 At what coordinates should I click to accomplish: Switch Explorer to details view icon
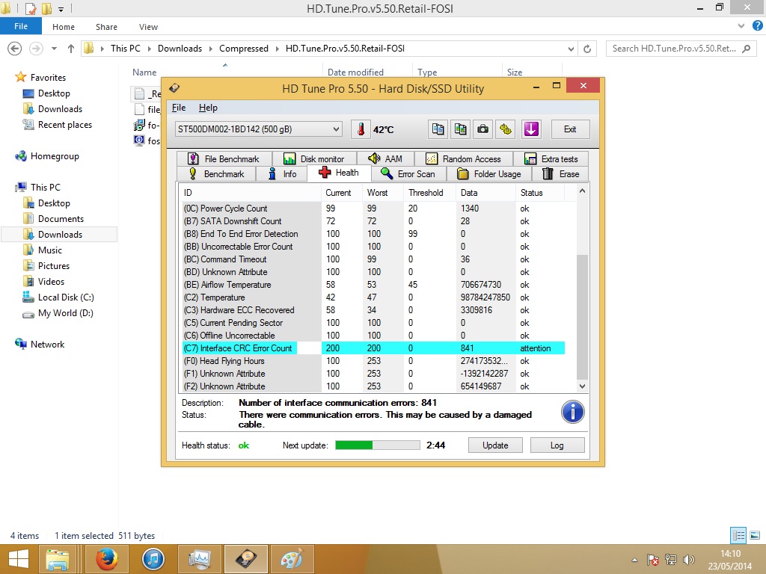[738, 535]
